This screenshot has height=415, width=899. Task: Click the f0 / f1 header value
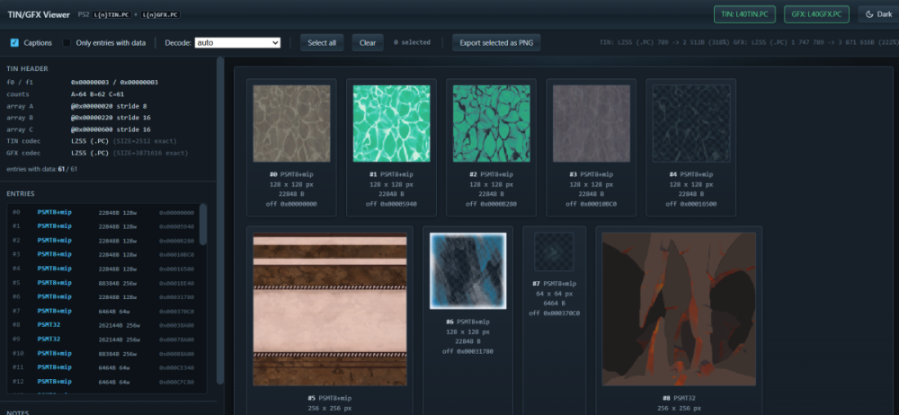point(115,83)
